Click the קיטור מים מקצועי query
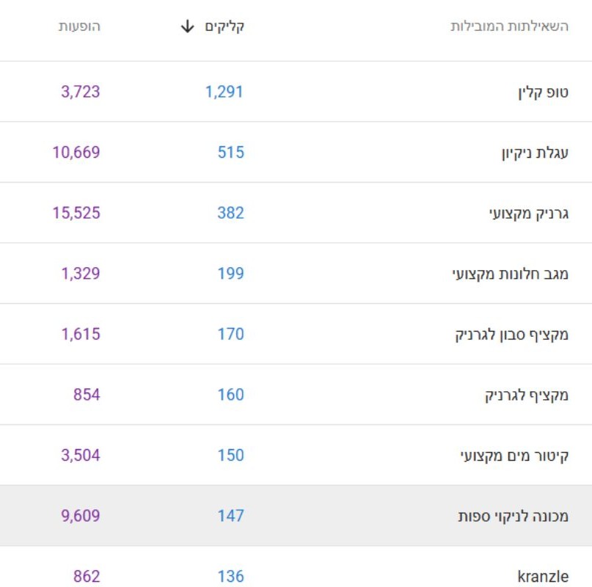This screenshot has height=587, width=592. pyautogui.click(x=514, y=456)
